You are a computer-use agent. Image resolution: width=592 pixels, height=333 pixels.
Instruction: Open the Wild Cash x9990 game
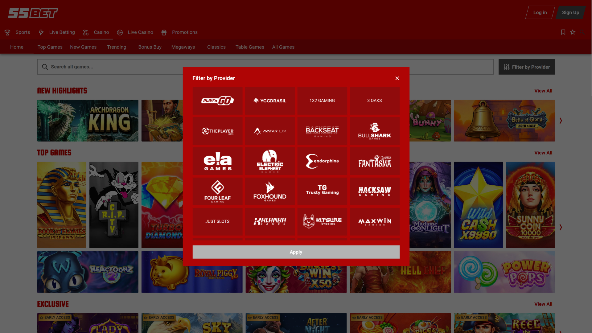(x=478, y=205)
